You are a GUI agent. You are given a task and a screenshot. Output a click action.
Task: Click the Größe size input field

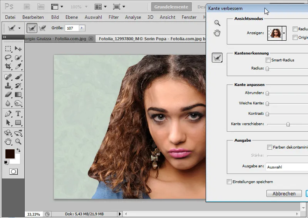pos(72,28)
